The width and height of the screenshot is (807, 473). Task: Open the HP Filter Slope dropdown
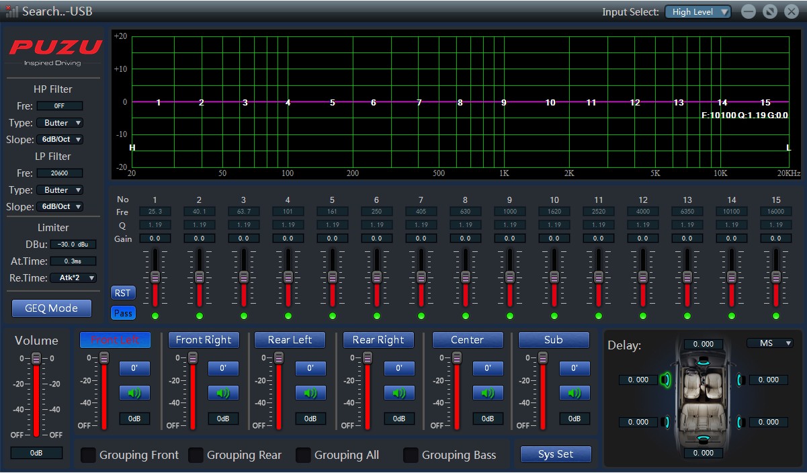click(60, 140)
